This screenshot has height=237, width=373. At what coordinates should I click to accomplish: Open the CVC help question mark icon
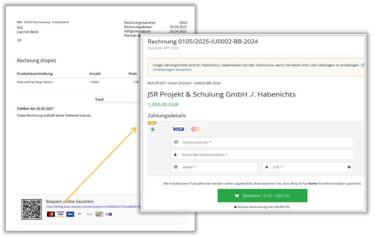[x=349, y=167]
